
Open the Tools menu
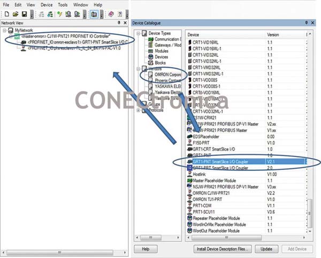[x=63, y=4]
